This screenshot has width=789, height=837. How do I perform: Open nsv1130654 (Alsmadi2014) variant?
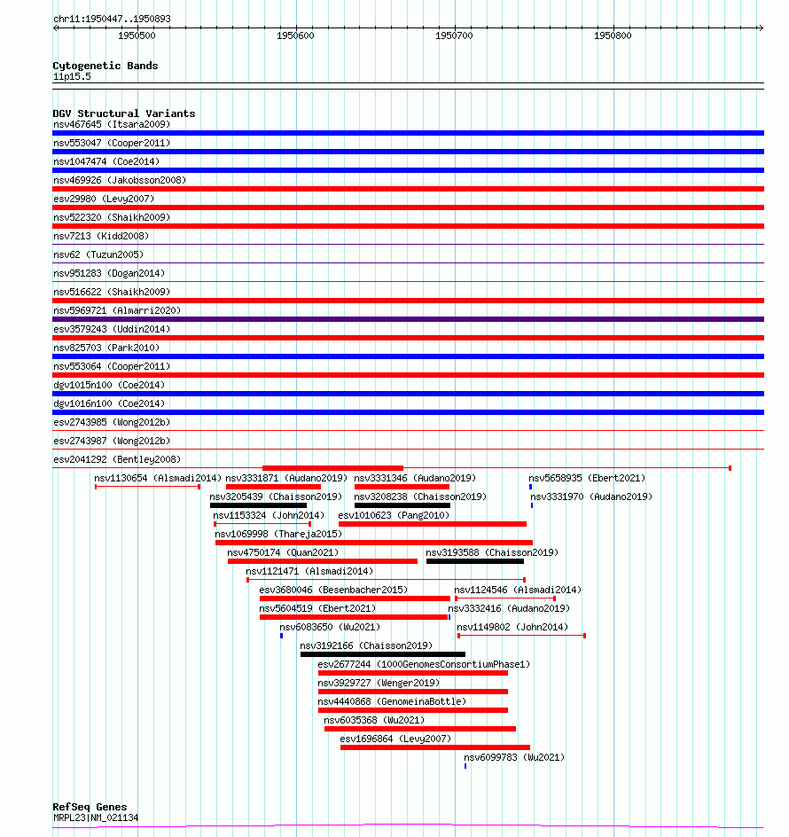pyautogui.click(x=158, y=478)
